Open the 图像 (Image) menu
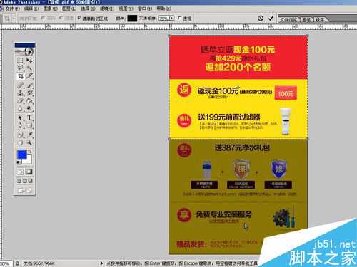 coord(50,9)
